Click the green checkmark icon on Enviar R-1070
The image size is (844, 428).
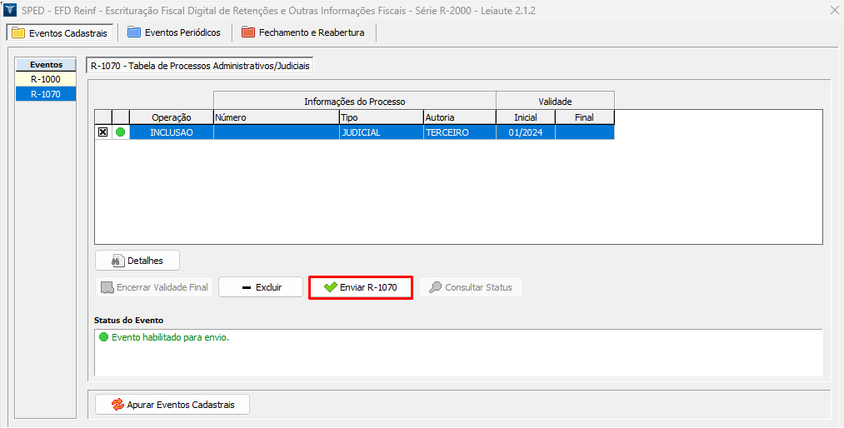point(330,287)
